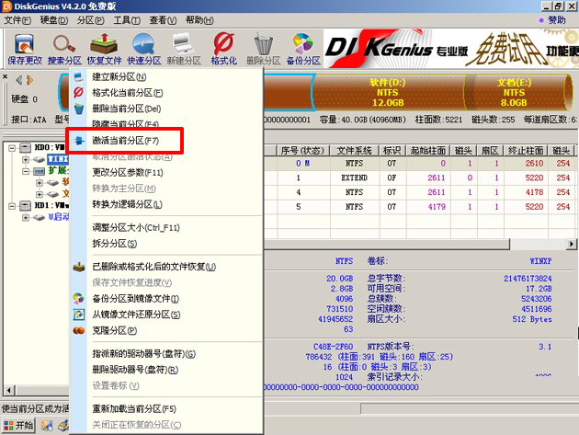Collapse the HD0 disk tree node

11,147
